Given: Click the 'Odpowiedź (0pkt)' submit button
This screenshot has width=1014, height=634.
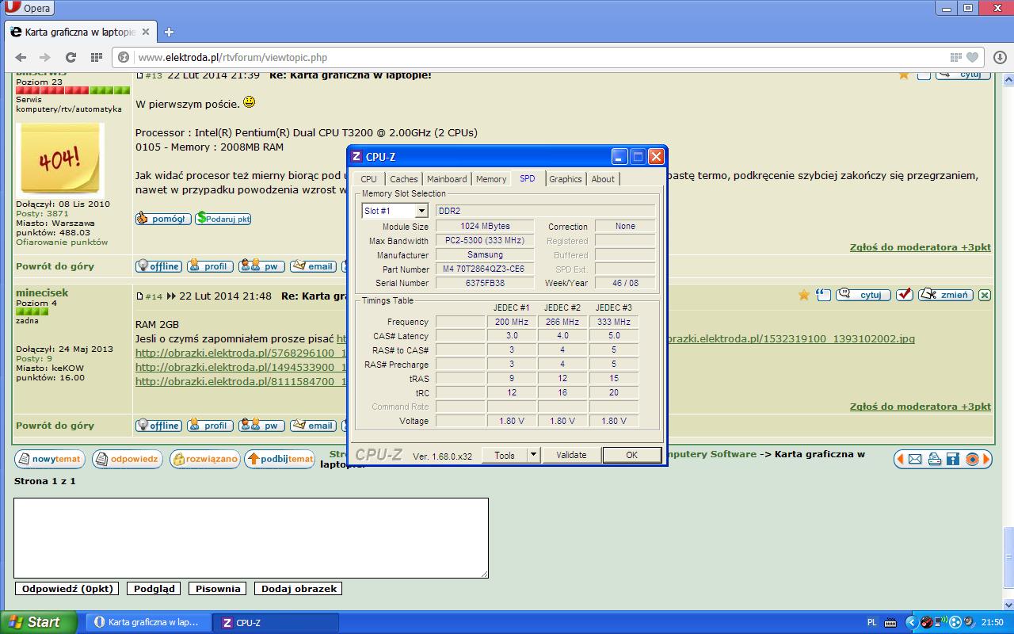Looking at the screenshot, I should coord(67,589).
